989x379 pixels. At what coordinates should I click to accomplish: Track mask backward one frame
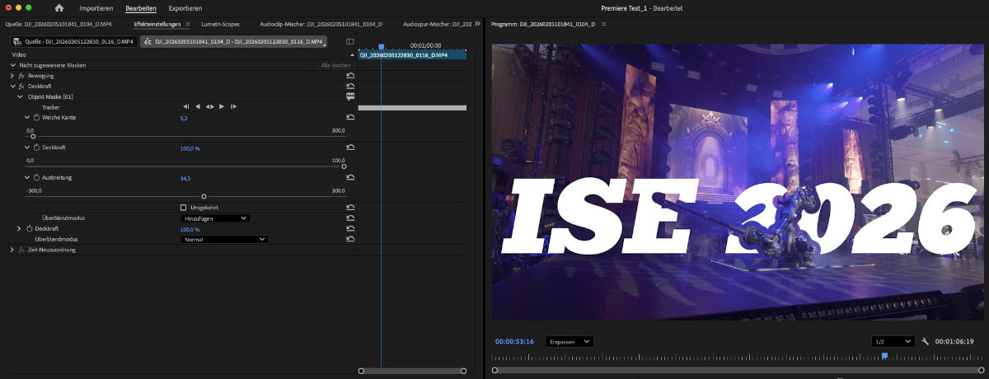pyautogui.click(x=186, y=107)
